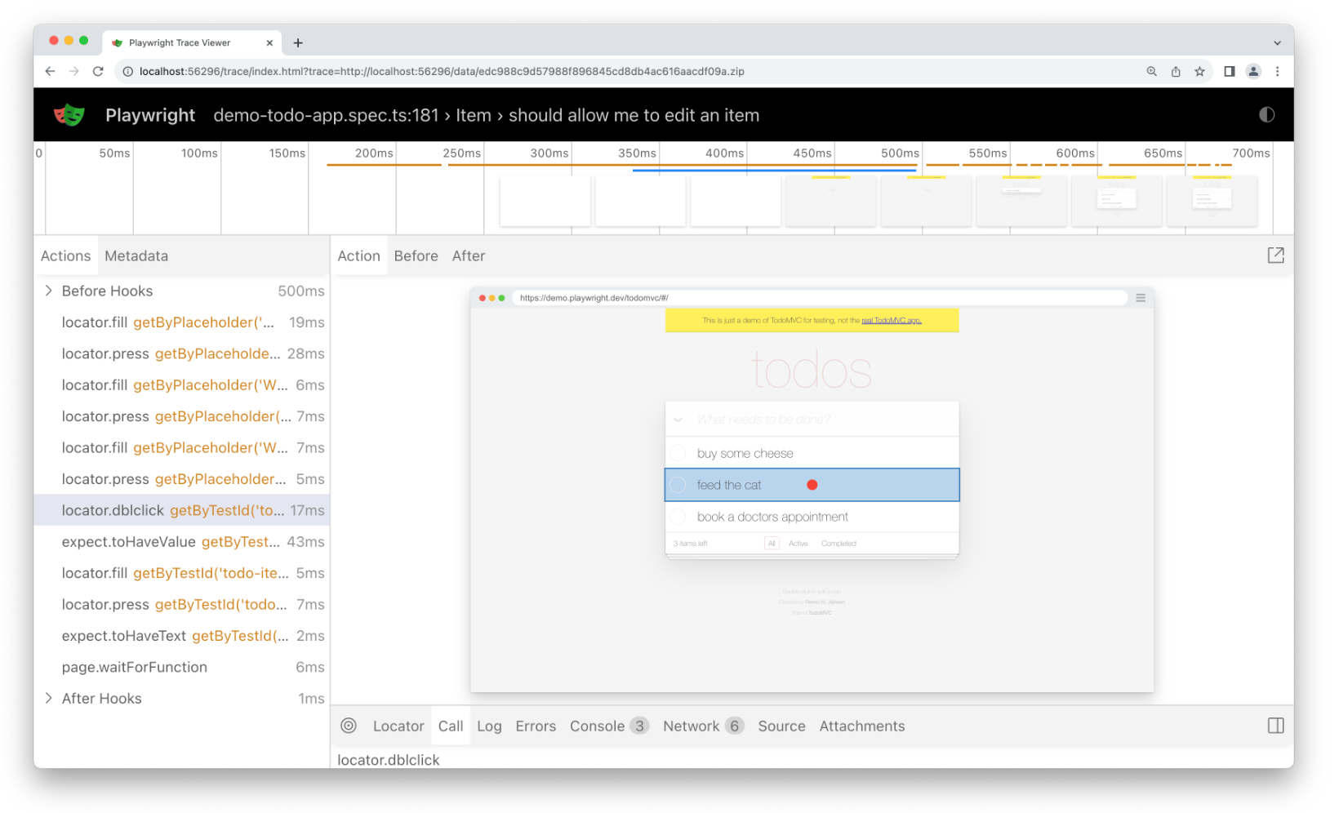Click toggle-all chevron in snapshot todo input

point(678,420)
